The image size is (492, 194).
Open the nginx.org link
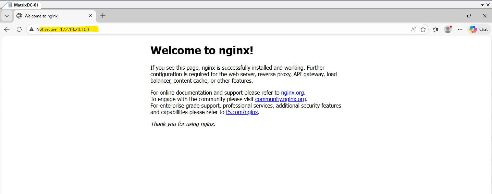coord(292,93)
